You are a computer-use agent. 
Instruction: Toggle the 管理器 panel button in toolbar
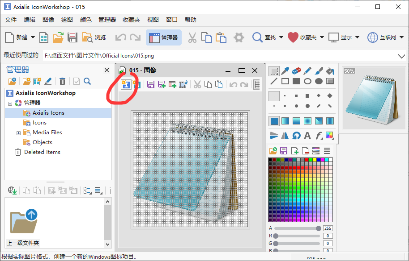point(163,37)
